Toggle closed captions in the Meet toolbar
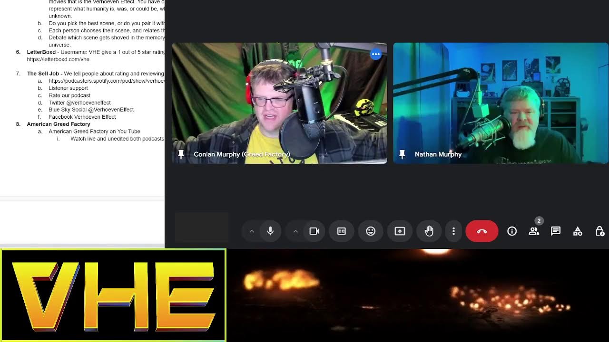This screenshot has height=342, width=609. click(342, 231)
